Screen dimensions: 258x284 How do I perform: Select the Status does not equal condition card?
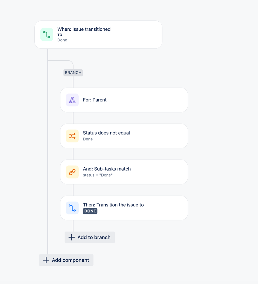(124, 136)
